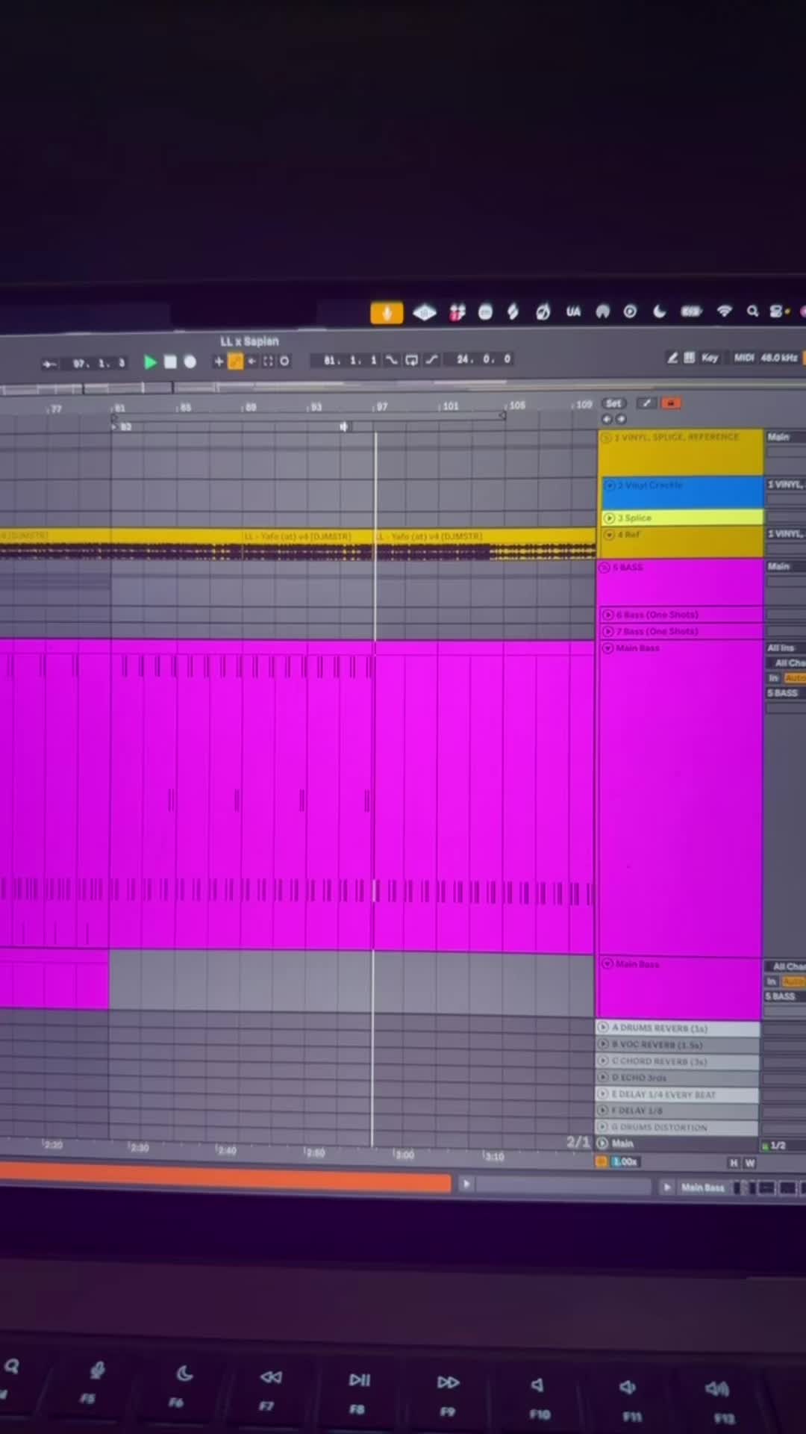Click the Set locator button
The image size is (806, 1434).
(613, 403)
